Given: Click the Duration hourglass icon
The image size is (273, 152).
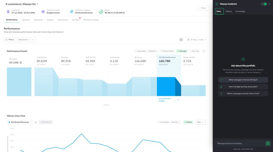Looking at the screenshot, I should [x=8, y=12].
